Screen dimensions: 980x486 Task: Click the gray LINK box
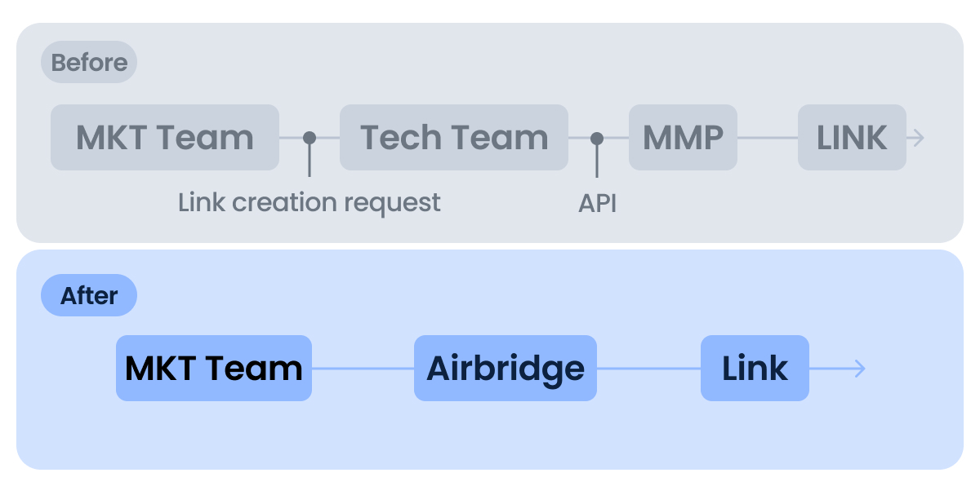[852, 138]
